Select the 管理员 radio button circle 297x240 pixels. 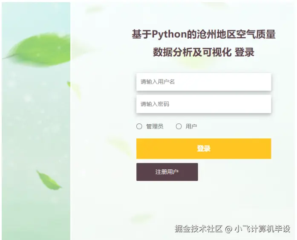pyautogui.click(x=139, y=126)
